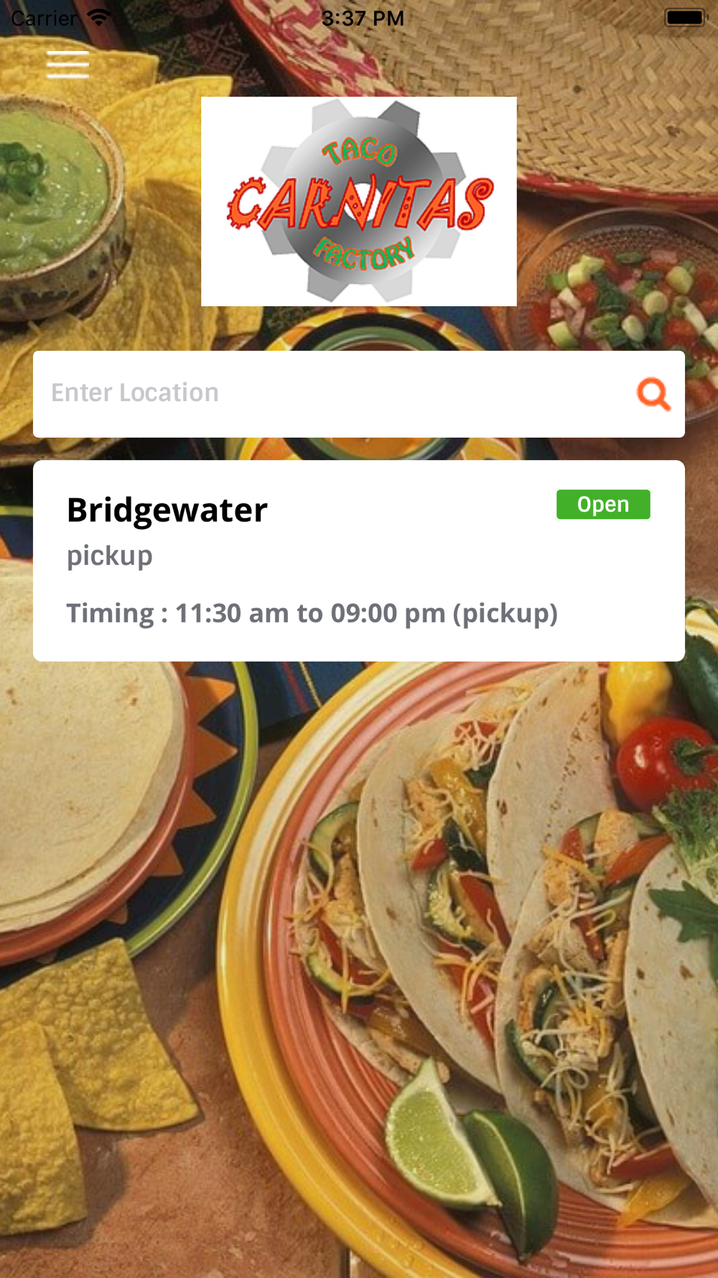This screenshot has height=1278, width=718.
Task: Tap the Wi-Fi icon in status bar
Action: (x=99, y=17)
